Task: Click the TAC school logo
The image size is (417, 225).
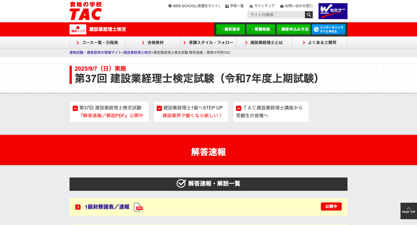Action: tap(86, 11)
